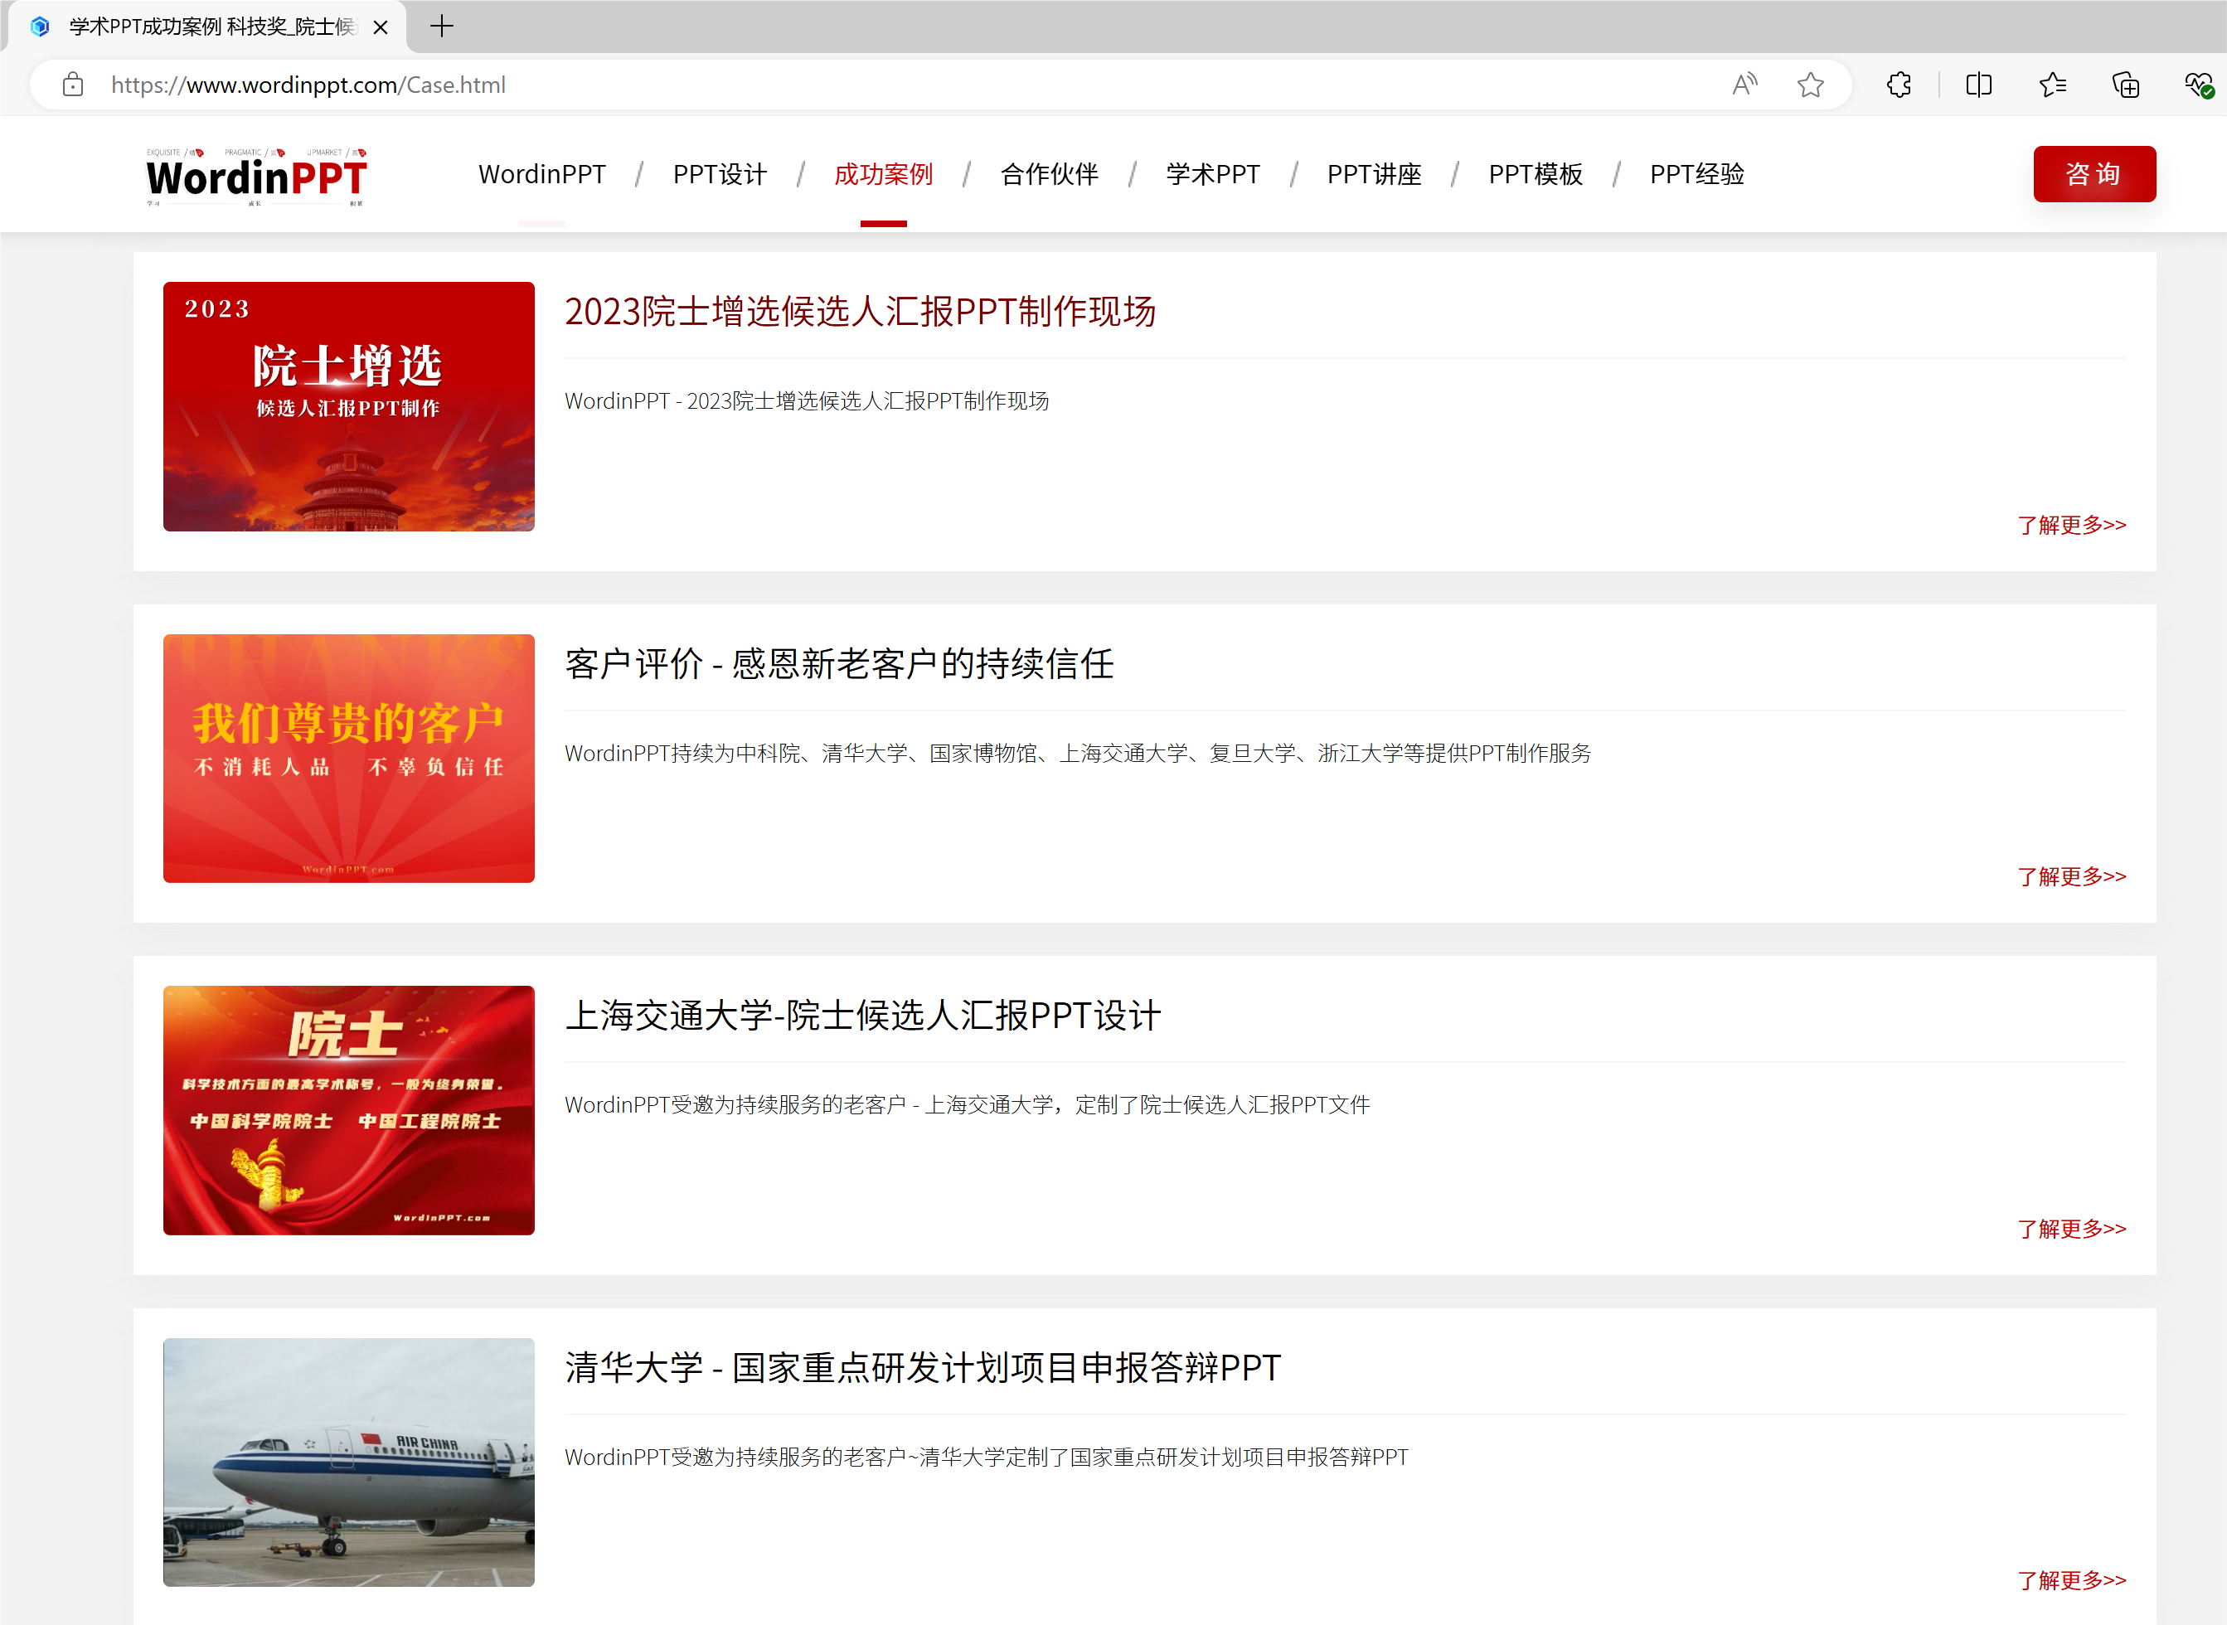Open a new browser tab
This screenshot has height=1625, width=2227.
click(442, 27)
